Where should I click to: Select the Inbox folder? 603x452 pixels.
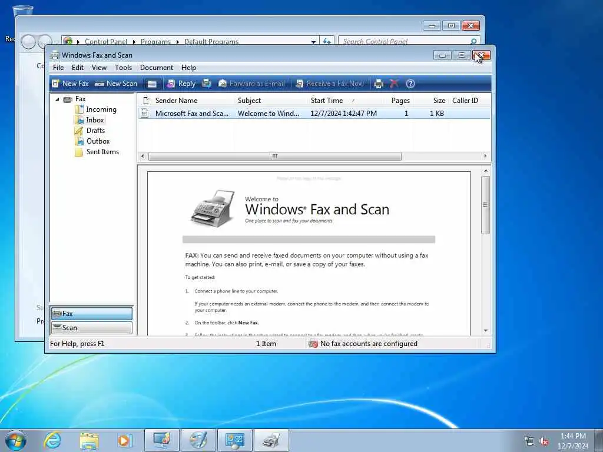(95, 120)
